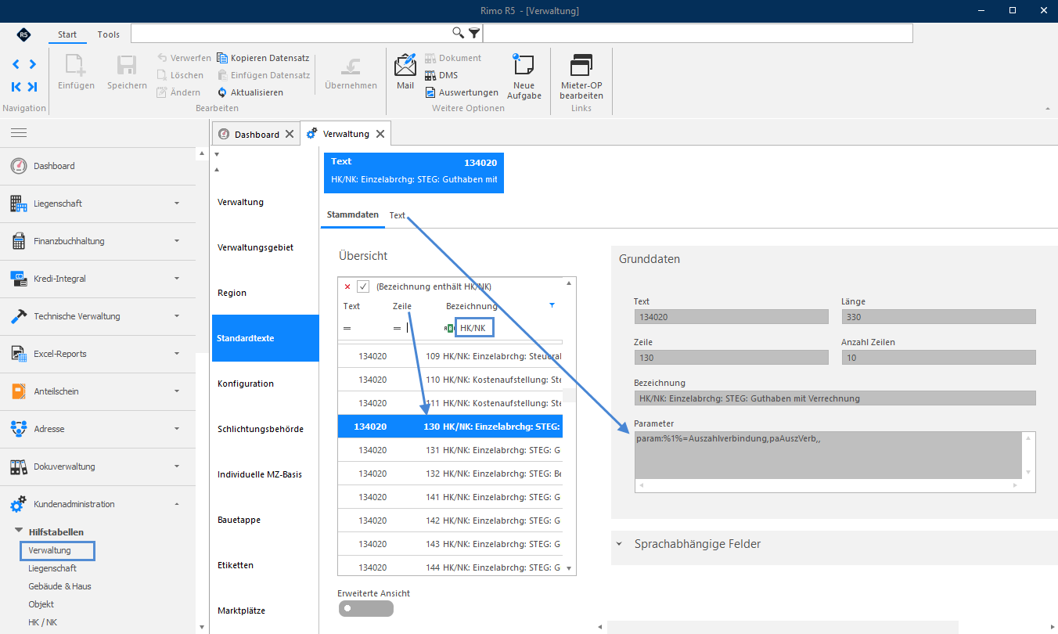The image size is (1058, 634).
Task: Open the Auswertungen reports
Action: (462, 92)
